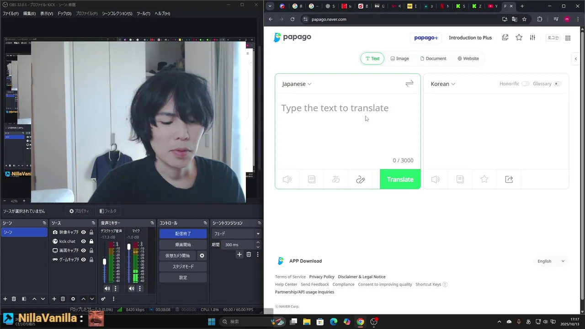Reload the Papago page
Screen dimensions: 585x329
coord(292,19)
